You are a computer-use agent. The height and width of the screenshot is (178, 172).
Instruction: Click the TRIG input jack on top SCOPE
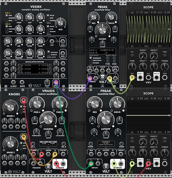click(x=165, y=78)
